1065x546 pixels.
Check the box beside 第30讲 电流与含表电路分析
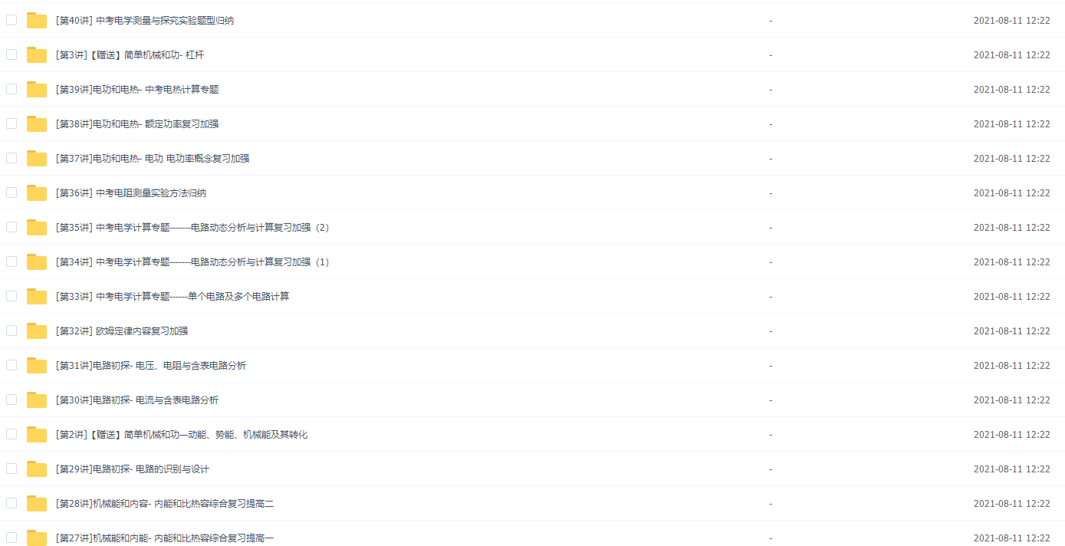pyautogui.click(x=12, y=400)
